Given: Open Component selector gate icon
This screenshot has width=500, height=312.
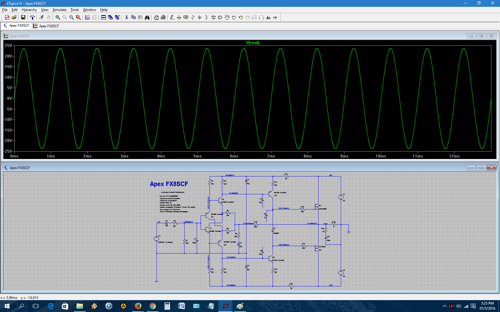Looking at the screenshot, I should click(x=220, y=18).
